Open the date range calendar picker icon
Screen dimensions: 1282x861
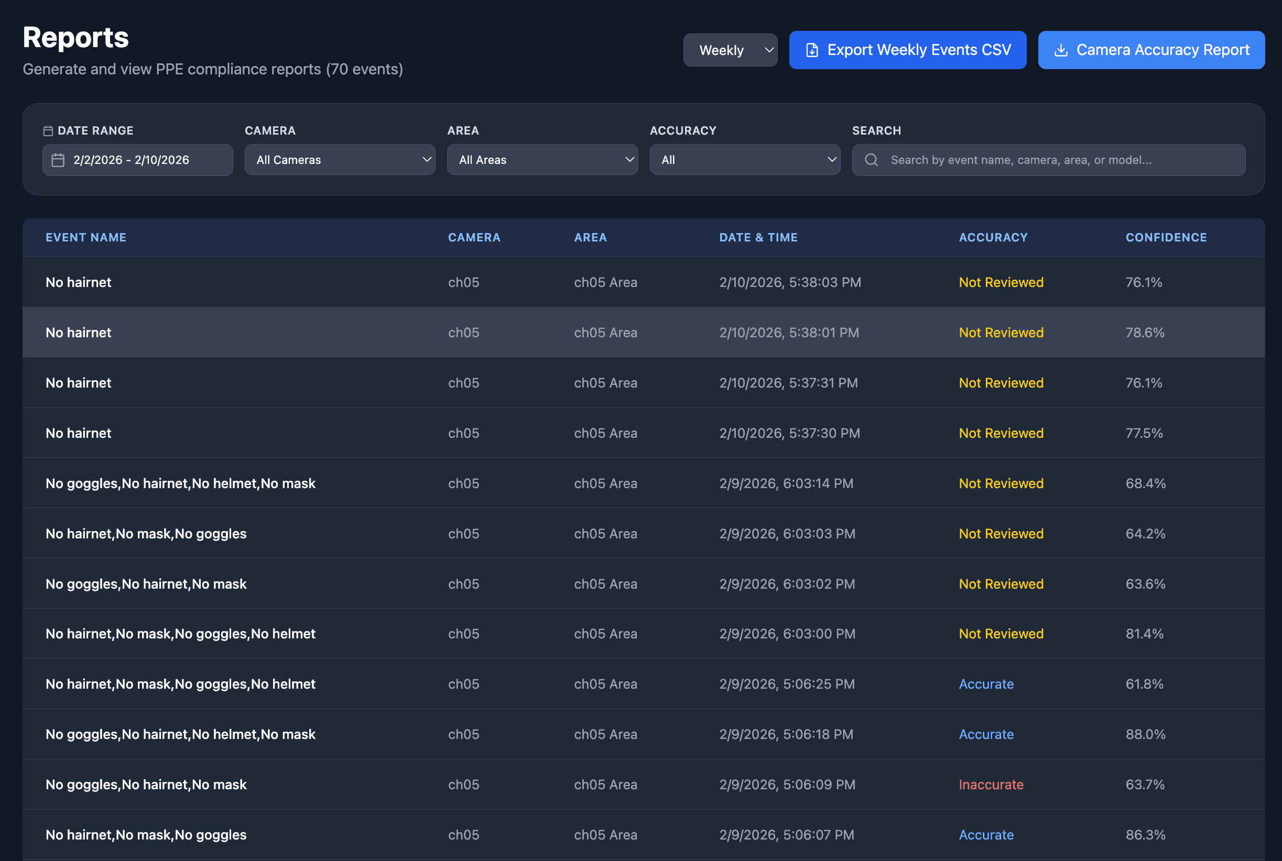point(58,160)
